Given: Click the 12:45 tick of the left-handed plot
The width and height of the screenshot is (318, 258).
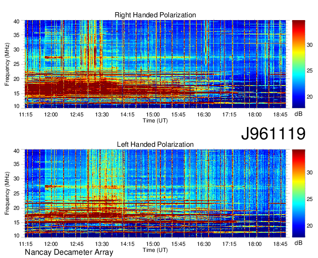Looking at the screenshot, I should coord(76,244).
